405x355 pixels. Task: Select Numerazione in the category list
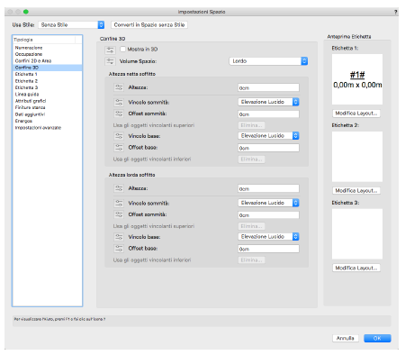coord(47,48)
